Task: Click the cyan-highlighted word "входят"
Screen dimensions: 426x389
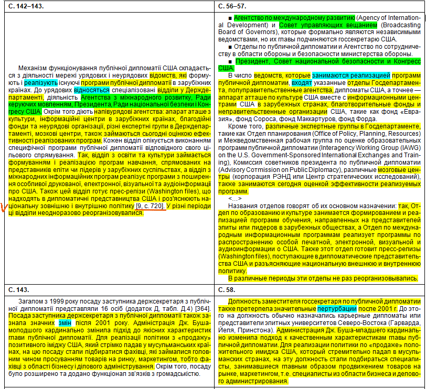Action: tap(301, 83)
